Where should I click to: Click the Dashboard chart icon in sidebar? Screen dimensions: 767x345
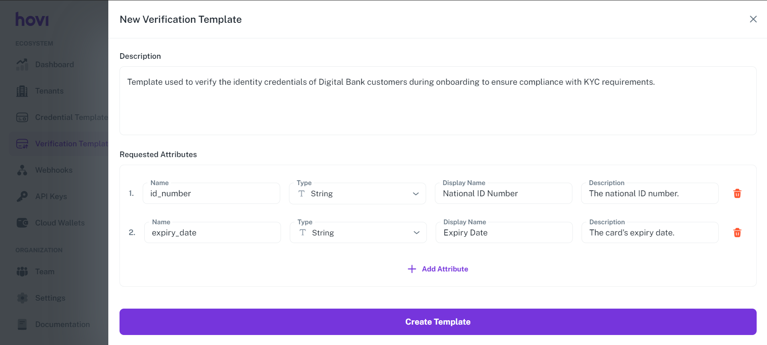pyautogui.click(x=22, y=64)
